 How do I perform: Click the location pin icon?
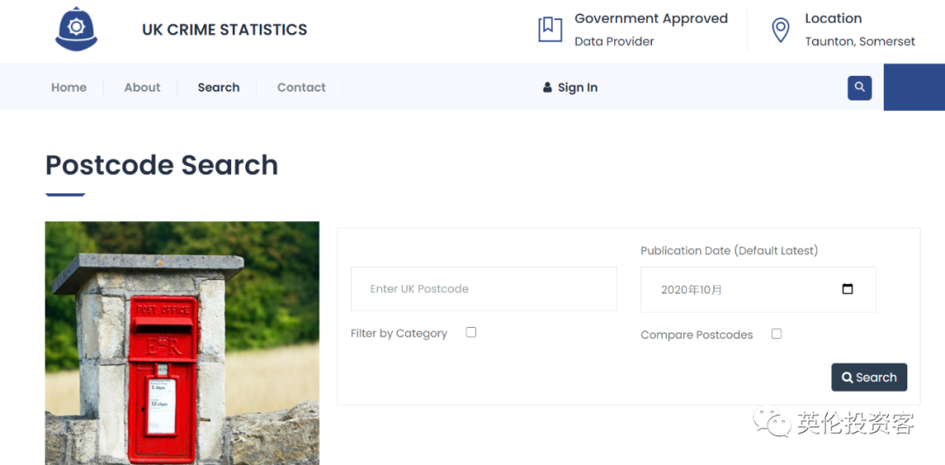click(780, 31)
